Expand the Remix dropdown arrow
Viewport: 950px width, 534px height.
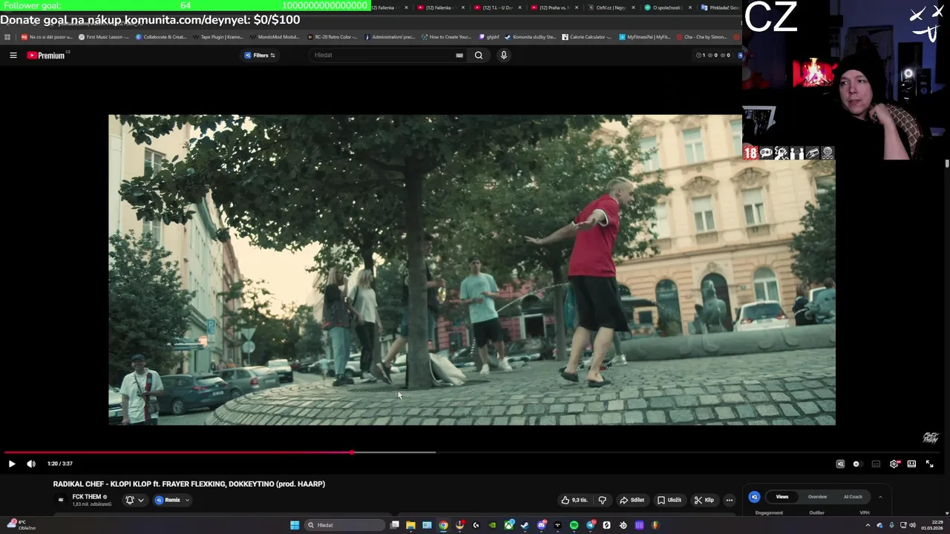tap(187, 500)
